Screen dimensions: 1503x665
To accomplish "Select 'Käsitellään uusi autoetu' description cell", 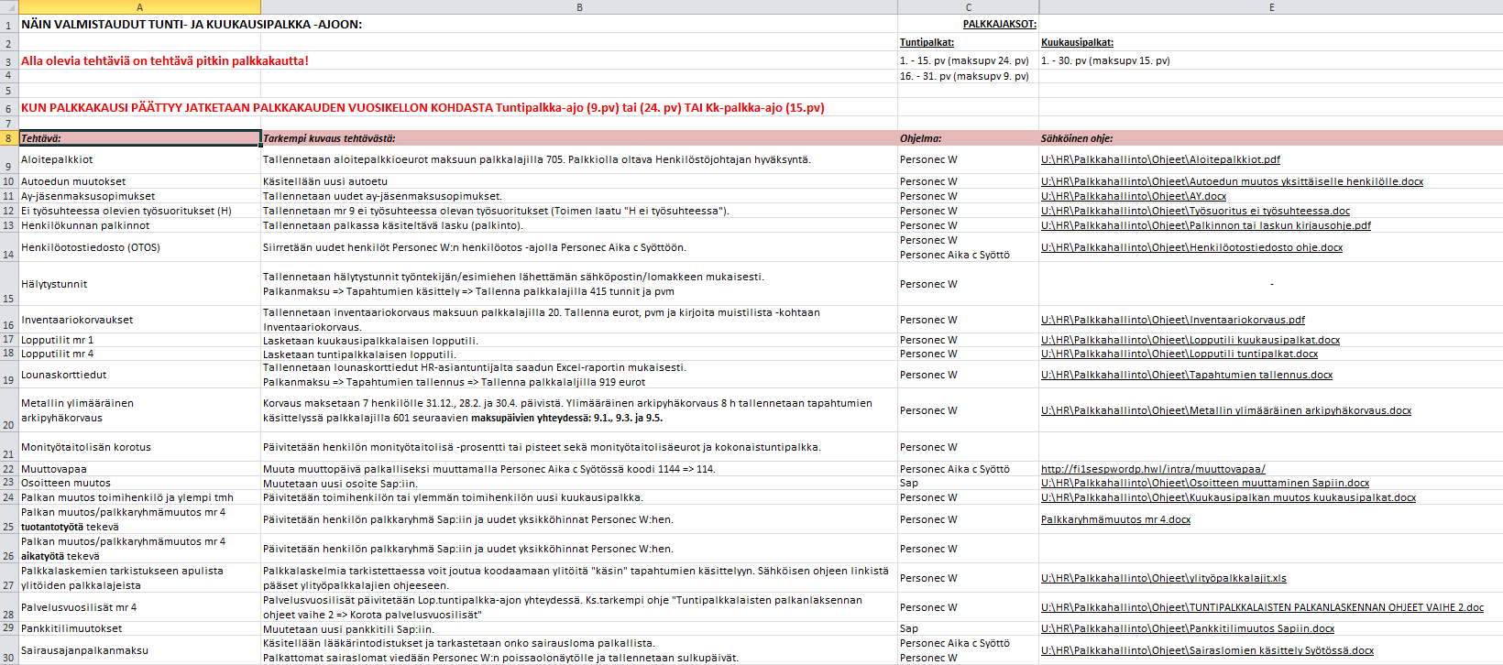I will 579,181.
